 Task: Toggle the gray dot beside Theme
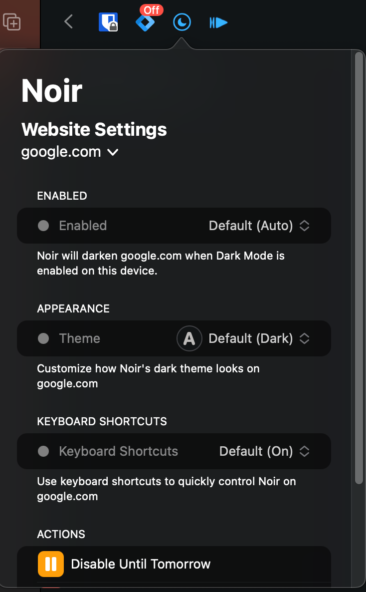tap(43, 338)
